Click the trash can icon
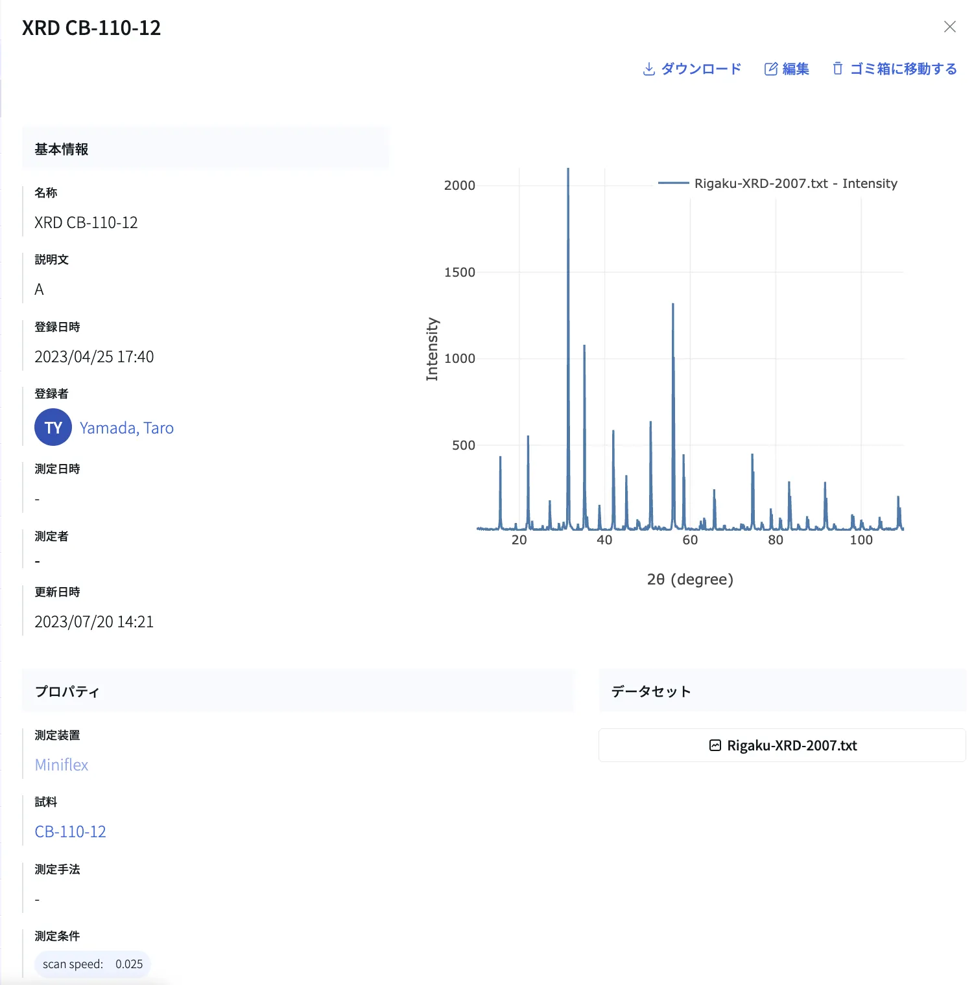 [838, 68]
